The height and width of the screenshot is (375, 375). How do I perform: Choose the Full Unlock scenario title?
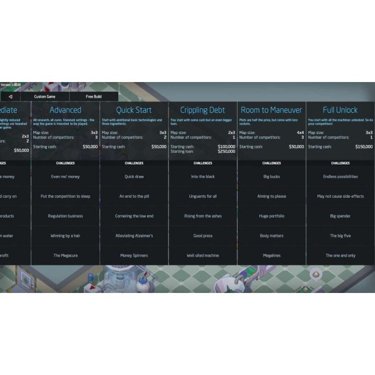[340, 110]
